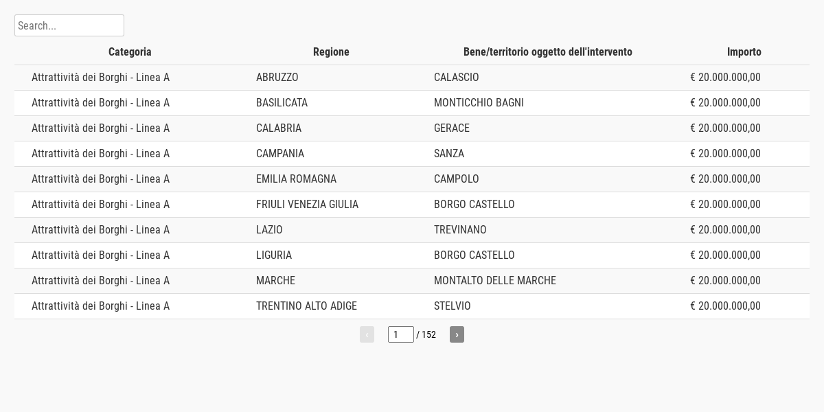Viewport: 824px width, 412px height.
Task: Sort by the Importo column header
Action: (x=744, y=52)
